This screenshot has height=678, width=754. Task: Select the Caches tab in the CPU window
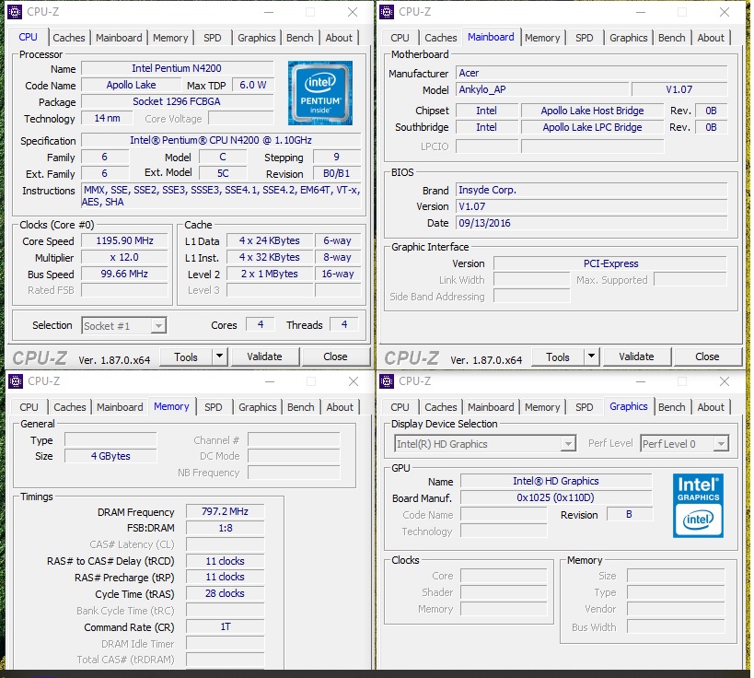click(x=69, y=38)
